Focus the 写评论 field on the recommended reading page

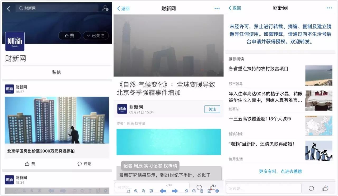click(264, 188)
